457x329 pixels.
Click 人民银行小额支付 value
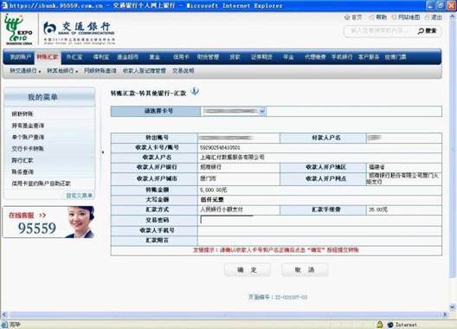pos(222,210)
